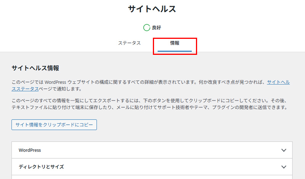Click the paragraph starting with このページでは WordPress
This screenshot has height=179, width=305.
coord(137,82)
